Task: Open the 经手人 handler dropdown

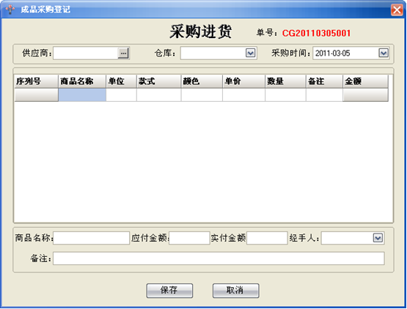Action: tap(378, 238)
